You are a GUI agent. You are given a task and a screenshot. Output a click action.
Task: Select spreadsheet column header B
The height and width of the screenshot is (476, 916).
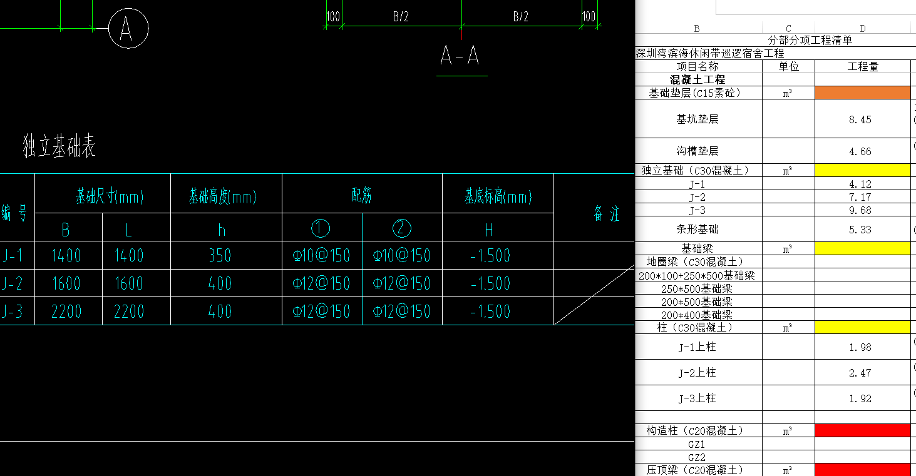pyautogui.click(x=697, y=28)
